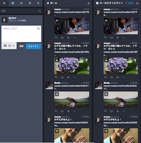Hide umbrella photo media in ホーム column

[x=57, y=94]
